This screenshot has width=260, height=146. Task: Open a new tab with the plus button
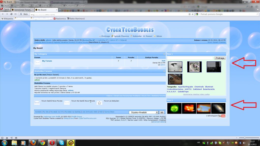(x=60, y=10)
